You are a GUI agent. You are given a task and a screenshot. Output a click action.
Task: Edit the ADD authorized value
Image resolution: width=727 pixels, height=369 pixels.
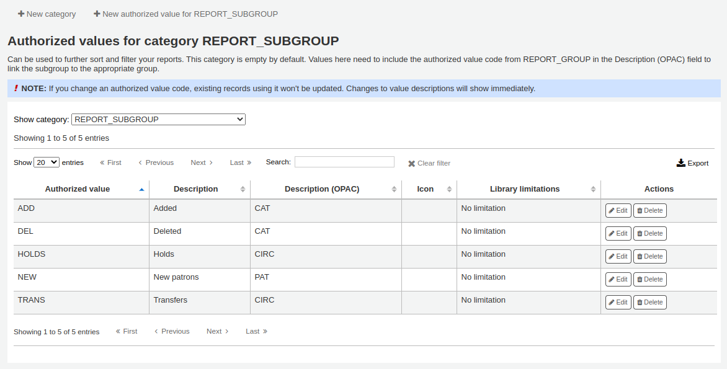618,210
